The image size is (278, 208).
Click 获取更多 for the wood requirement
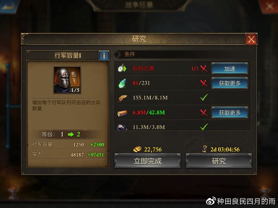coord(230,112)
